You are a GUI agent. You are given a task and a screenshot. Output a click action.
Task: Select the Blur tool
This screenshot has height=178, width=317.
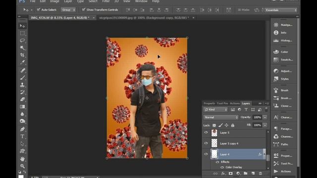[22, 114]
